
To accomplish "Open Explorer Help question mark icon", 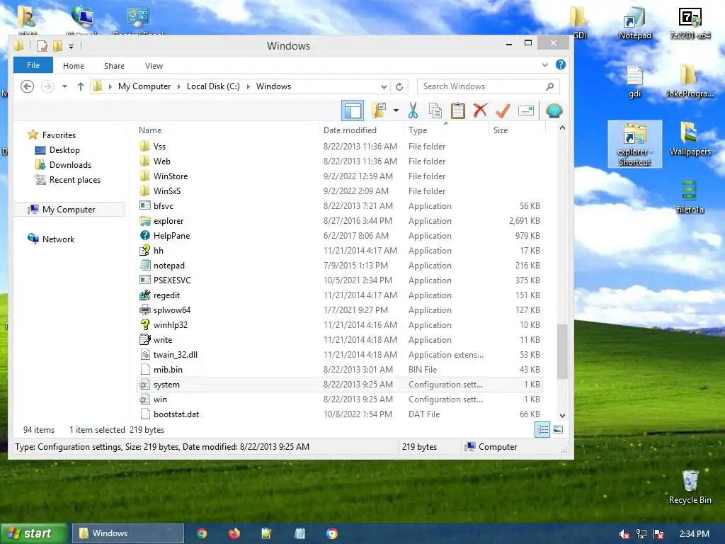I will (x=561, y=64).
